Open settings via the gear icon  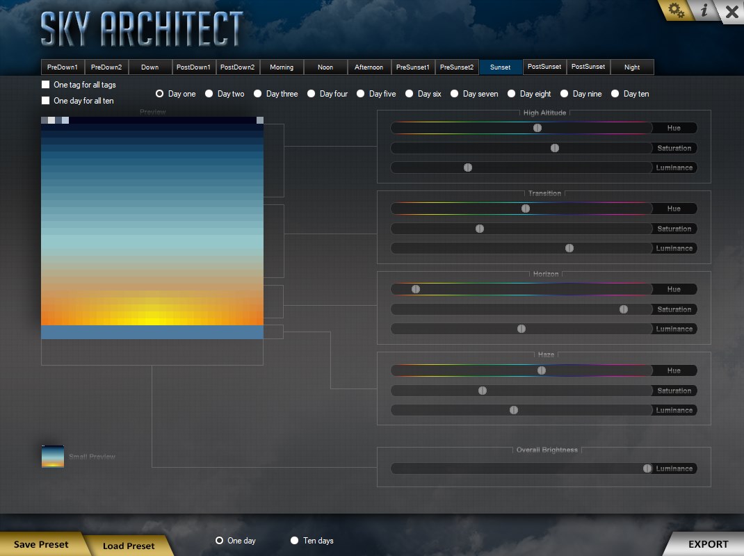676,10
